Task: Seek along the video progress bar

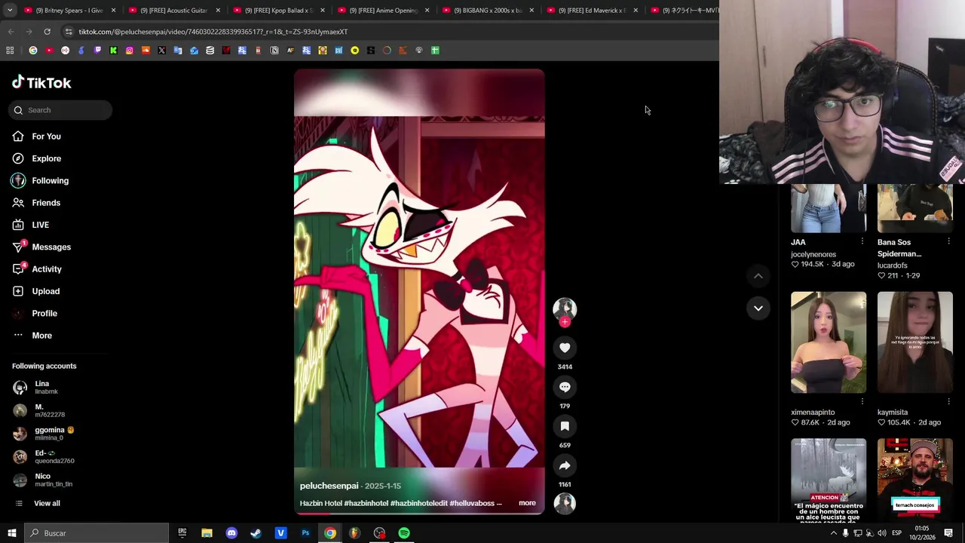Action: pyautogui.click(x=419, y=514)
